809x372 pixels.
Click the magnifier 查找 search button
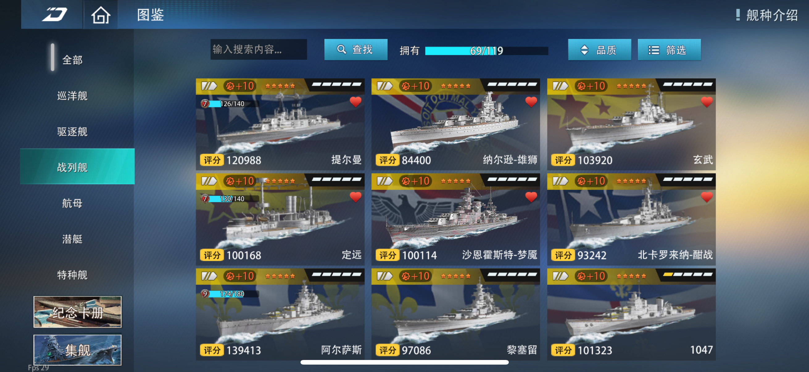(x=355, y=49)
